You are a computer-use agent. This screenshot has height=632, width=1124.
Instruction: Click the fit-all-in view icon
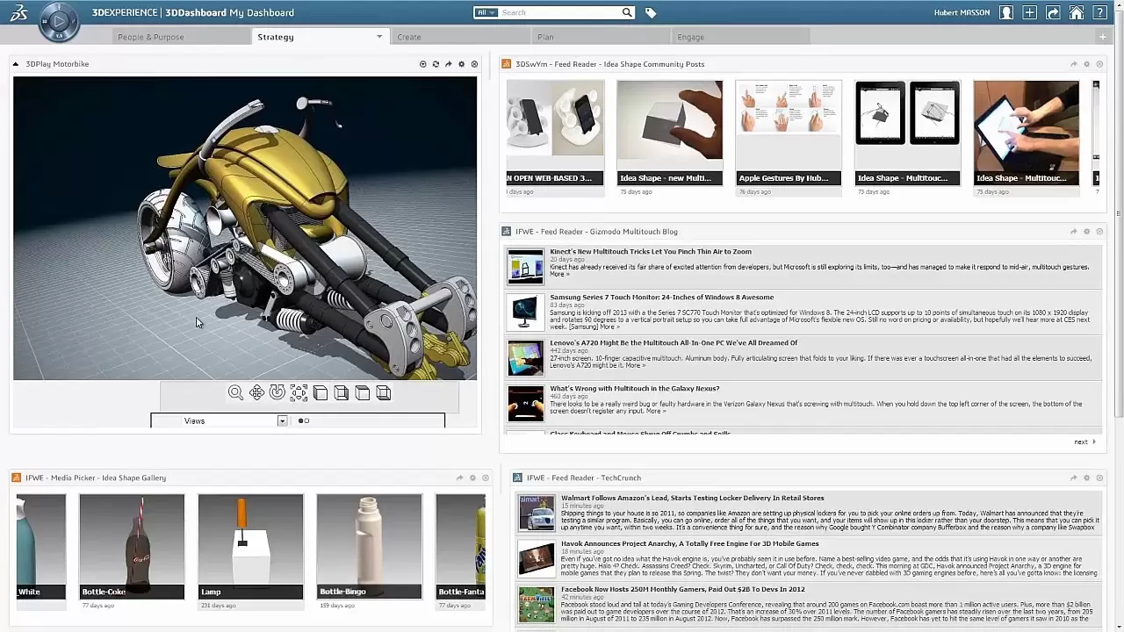299,393
